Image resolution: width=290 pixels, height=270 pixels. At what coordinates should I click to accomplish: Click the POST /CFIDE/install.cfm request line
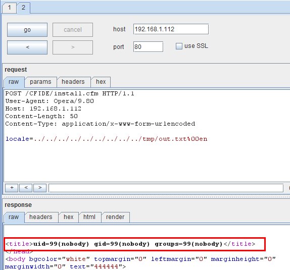[70, 93]
